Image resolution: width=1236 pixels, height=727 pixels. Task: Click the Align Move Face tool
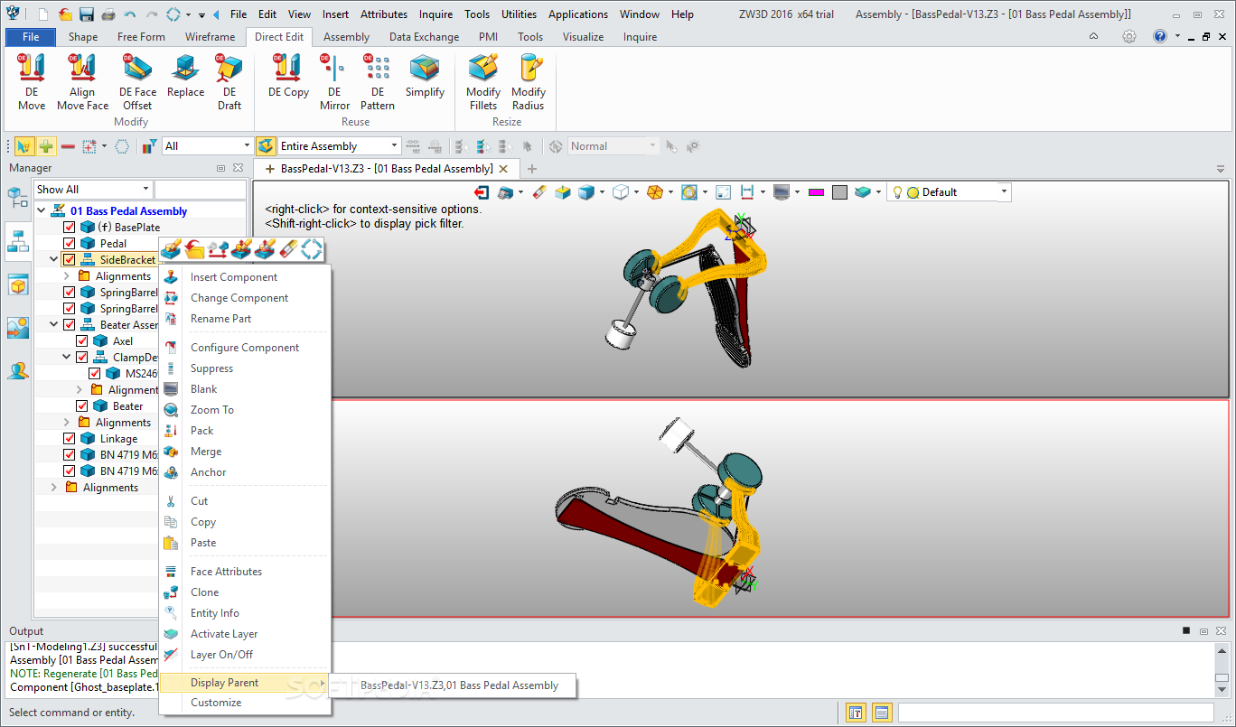(x=82, y=82)
